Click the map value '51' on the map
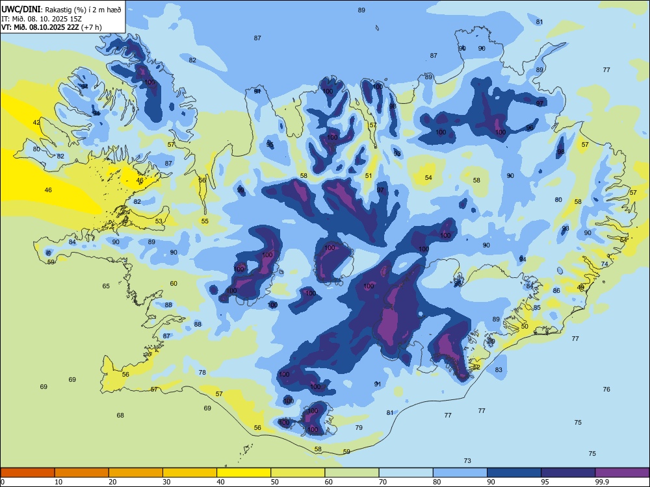Image resolution: width=650 pixels, height=487 pixels. coord(369,176)
